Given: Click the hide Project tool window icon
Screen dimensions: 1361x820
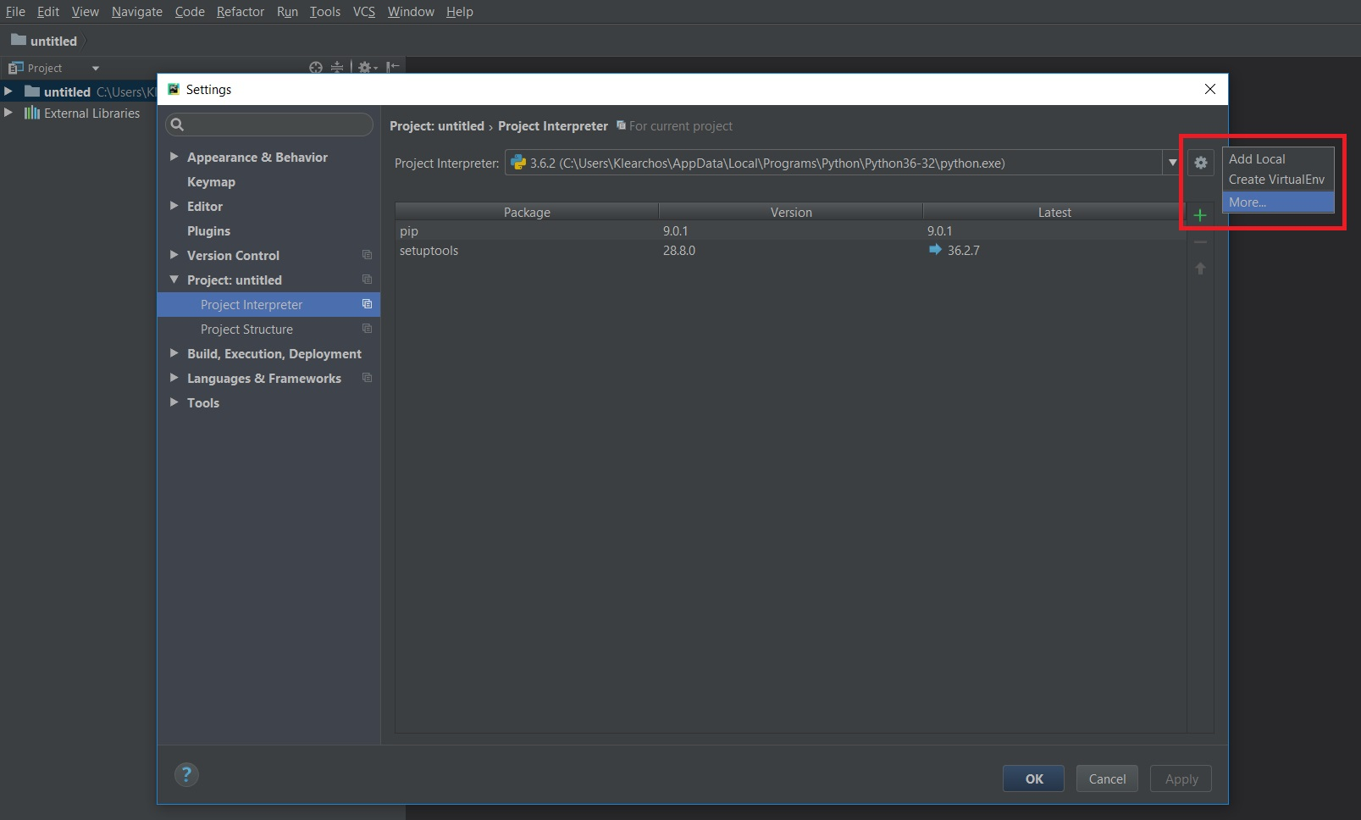Looking at the screenshot, I should [x=392, y=67].
